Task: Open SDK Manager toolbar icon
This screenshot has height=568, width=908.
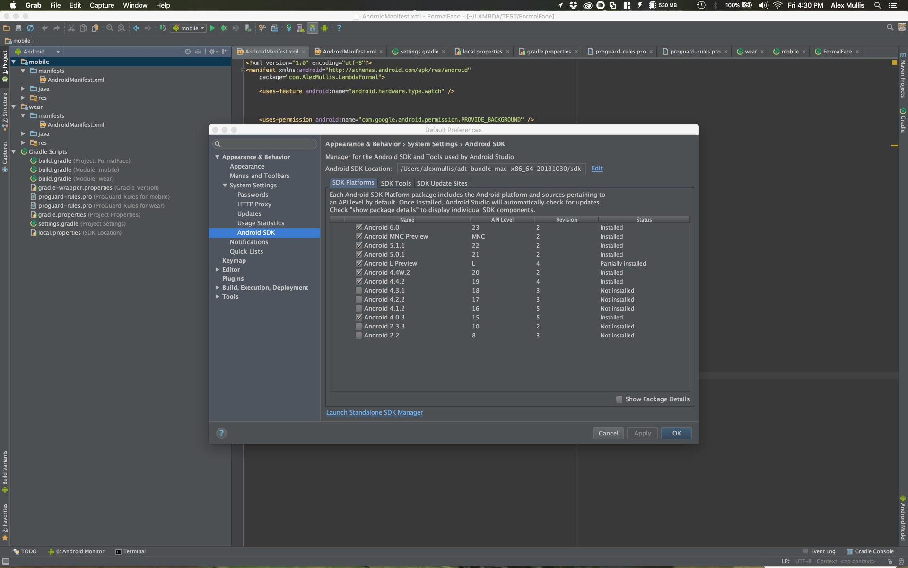Action: [x=313, y=28]
